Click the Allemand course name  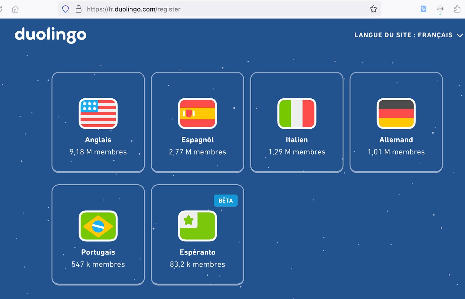(x=396, y=140)
